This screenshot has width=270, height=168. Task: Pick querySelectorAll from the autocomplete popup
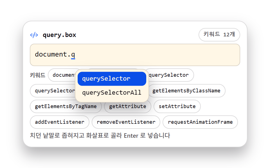coord(112,93)
